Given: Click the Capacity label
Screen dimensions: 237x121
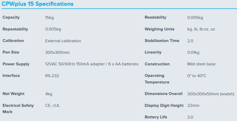Looking at the screenshot, I should coord(11,17).
